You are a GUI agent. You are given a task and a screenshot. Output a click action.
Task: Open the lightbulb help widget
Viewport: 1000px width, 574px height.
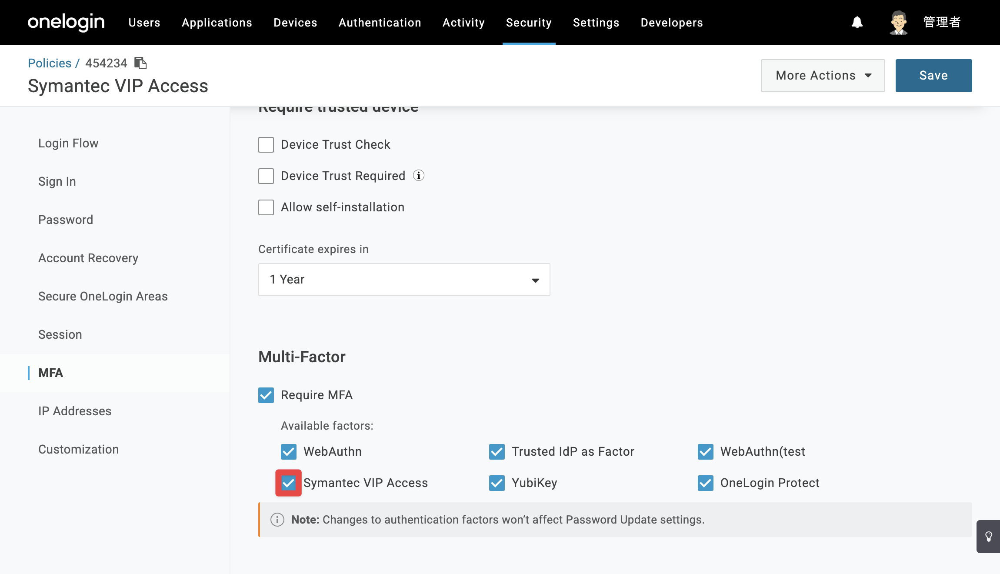click(x=989, y=537)
